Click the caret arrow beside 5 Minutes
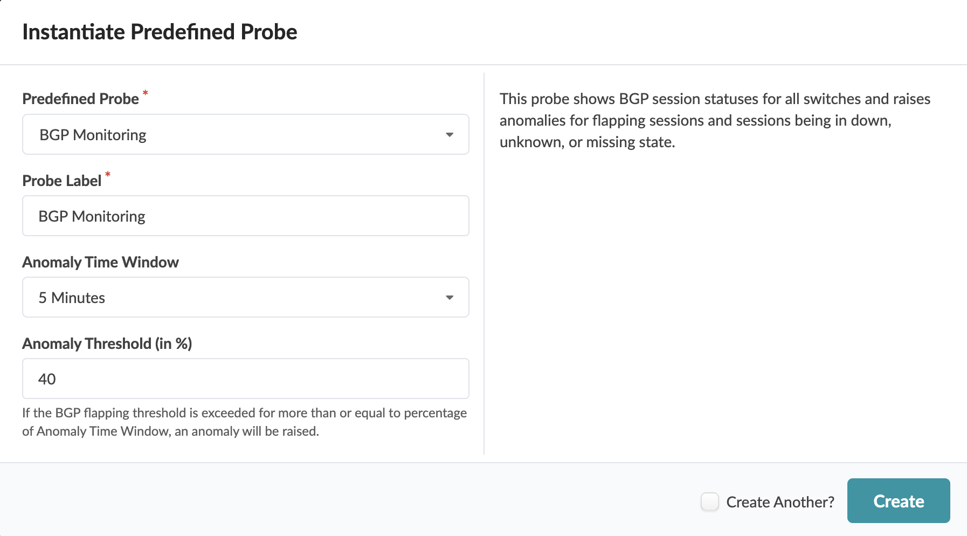 click(x=450, y=298)
